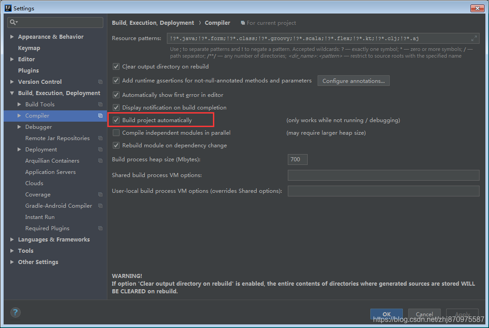
Task: Click the settings icon next to Version Control
Action: [x=100, y=82]
